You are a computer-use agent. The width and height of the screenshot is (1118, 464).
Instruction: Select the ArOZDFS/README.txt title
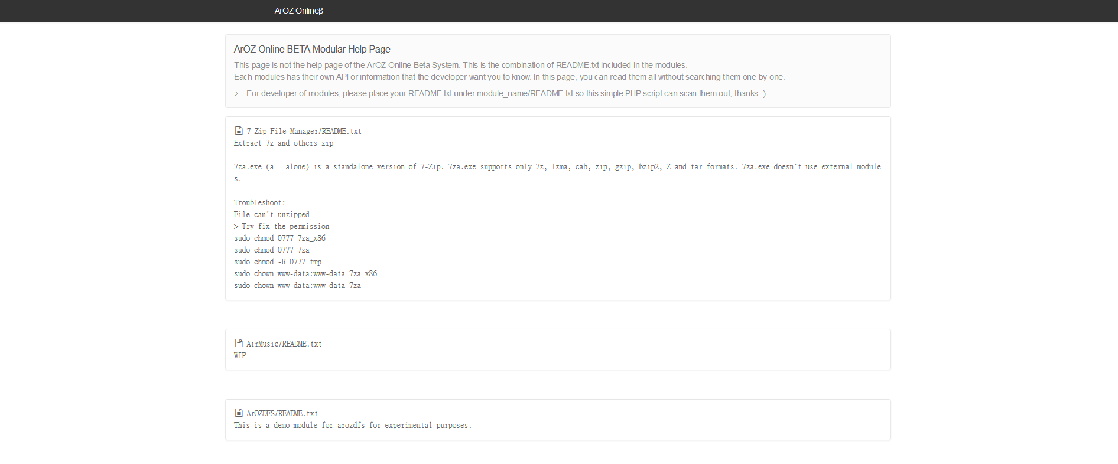click(x=282, y=414)
